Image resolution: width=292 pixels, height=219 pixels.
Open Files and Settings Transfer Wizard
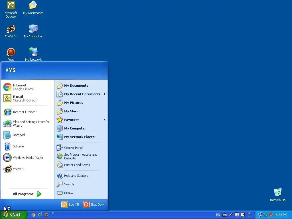tap(27, 123)
